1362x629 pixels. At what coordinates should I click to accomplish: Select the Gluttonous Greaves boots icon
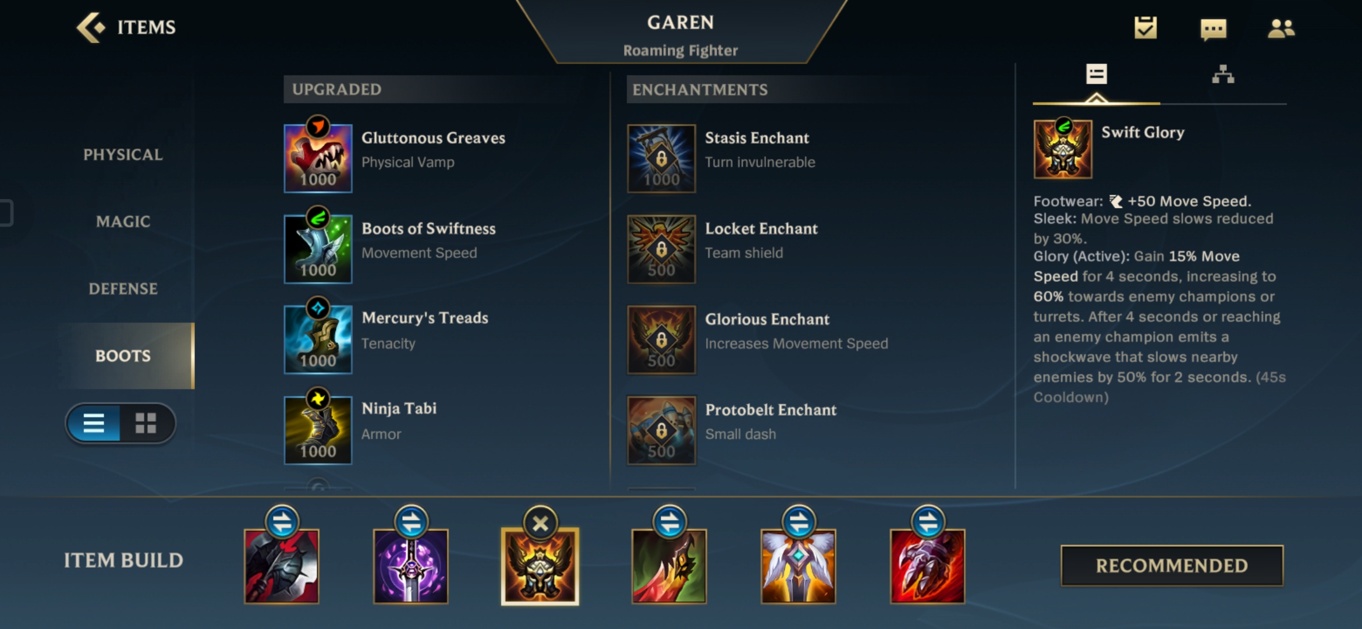coord(318,158)
